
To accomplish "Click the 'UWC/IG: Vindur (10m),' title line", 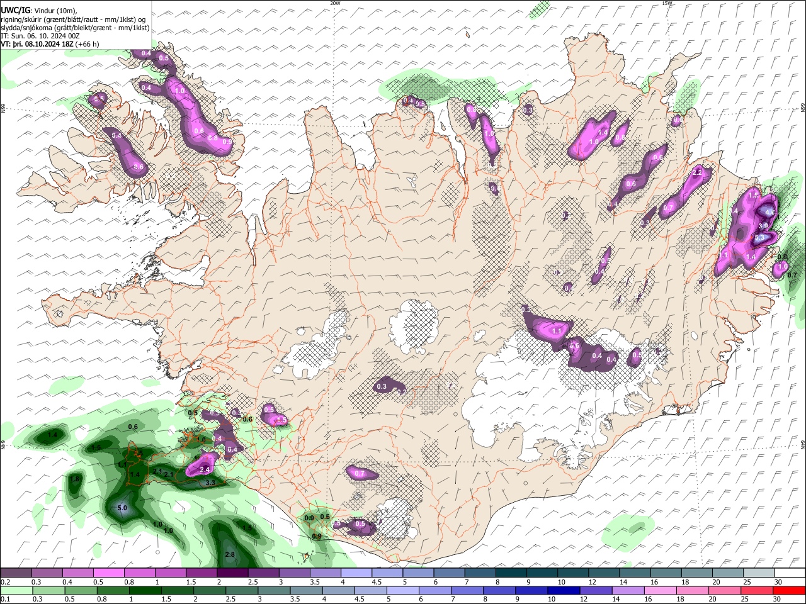I will pyautogui.click(x=39, y=11).
